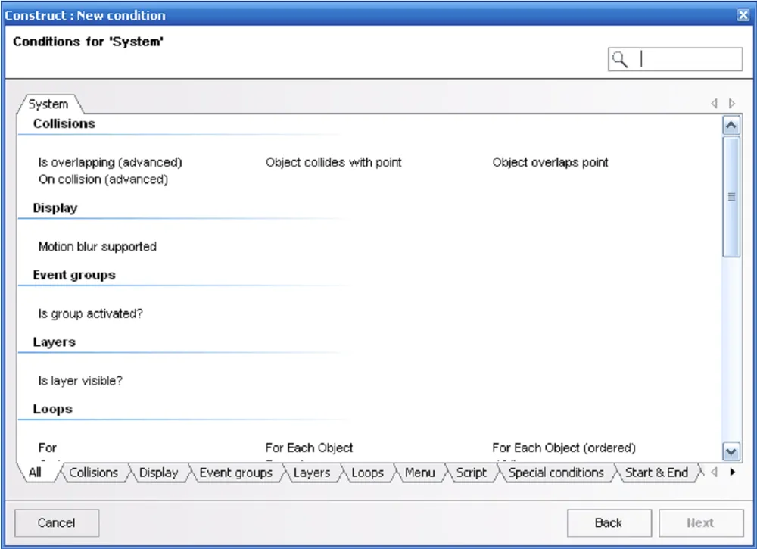
Task: Click the magnifier search icon
Action: [620, 59]
